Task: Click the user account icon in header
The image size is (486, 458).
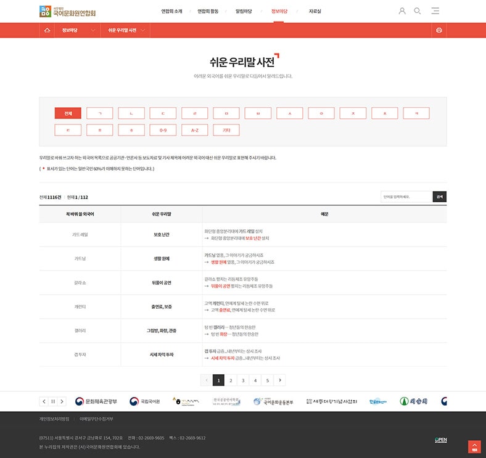Action: pyautogui.click(x=402, y=11)
